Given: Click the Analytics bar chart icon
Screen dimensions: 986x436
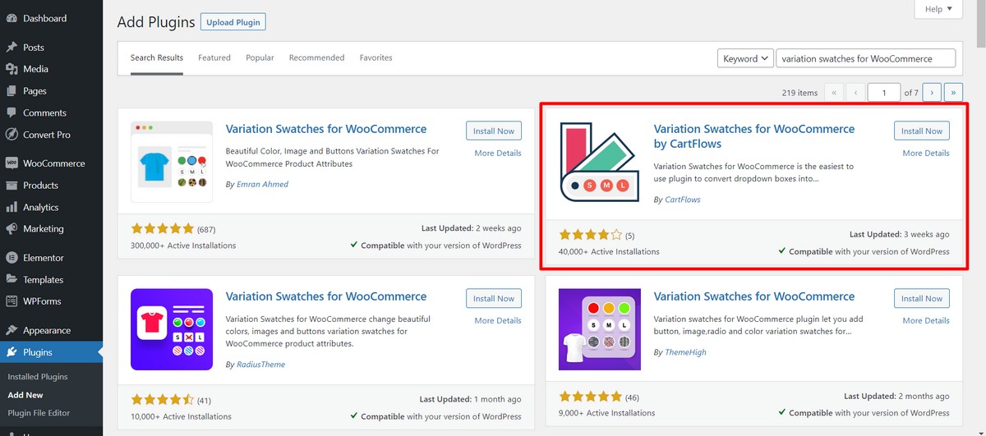Looking at the screenshot, I should pos(12,208).
